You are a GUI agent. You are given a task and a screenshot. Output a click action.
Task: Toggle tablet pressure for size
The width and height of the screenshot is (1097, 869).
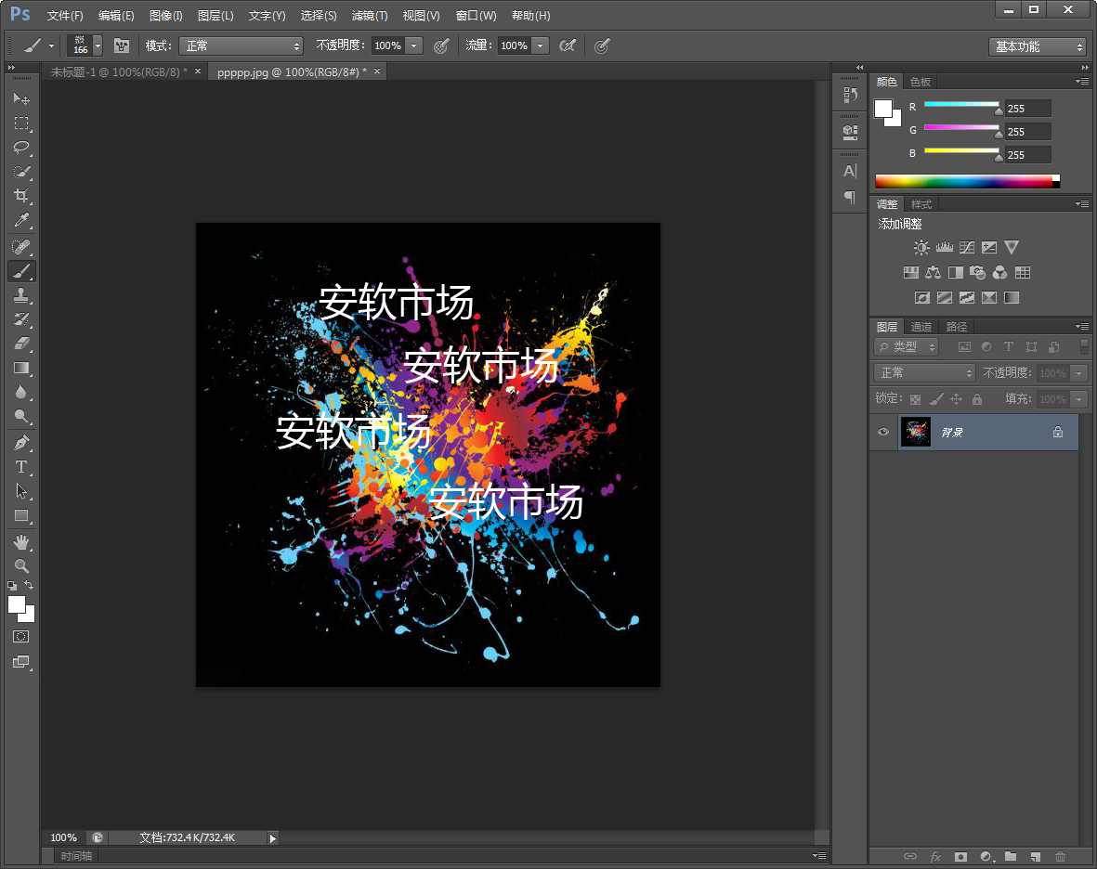[x=602, y=46]
